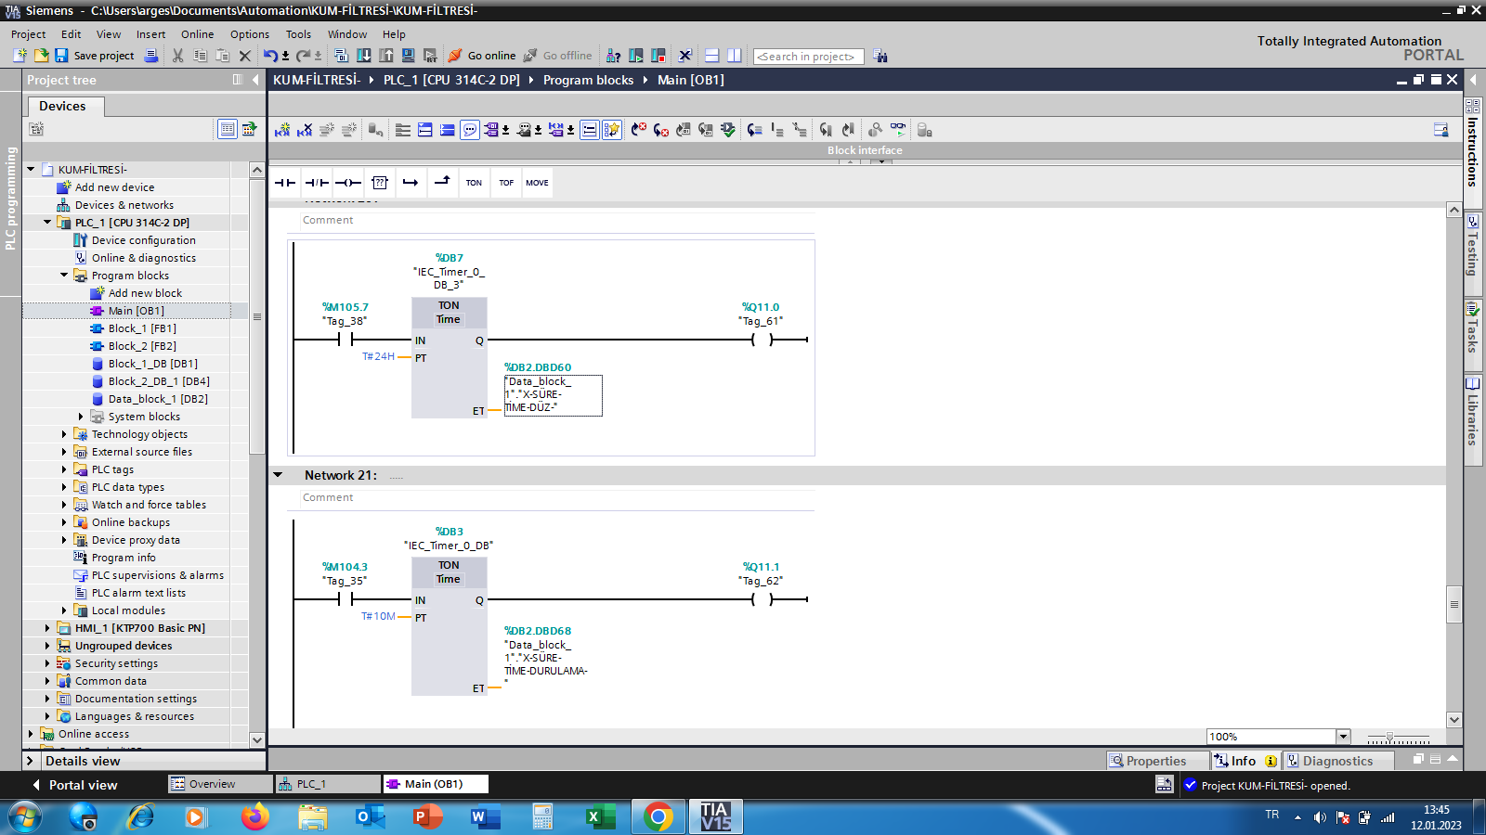Collapse Network 21 with its triangle

tap(278, 475)
